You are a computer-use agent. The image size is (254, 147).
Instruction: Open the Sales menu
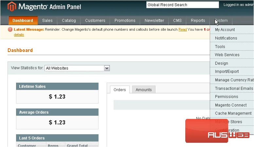47,21
